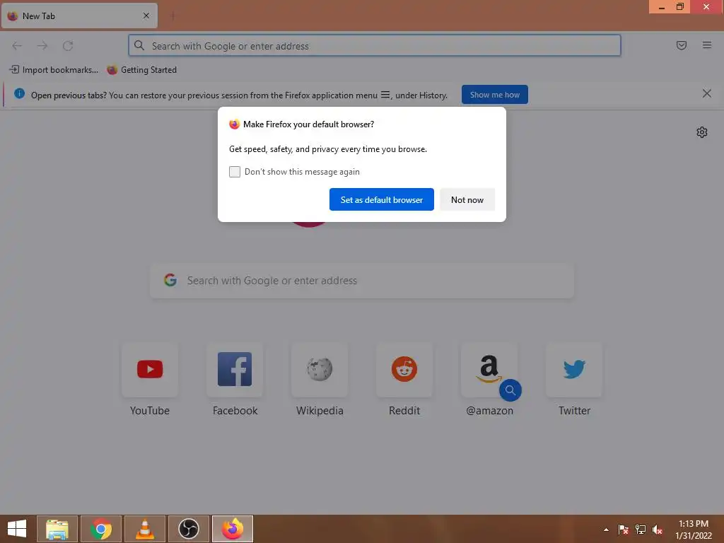Select the New Tab tab
Viewport: 724px width, 543px height.
coord(79,16)
